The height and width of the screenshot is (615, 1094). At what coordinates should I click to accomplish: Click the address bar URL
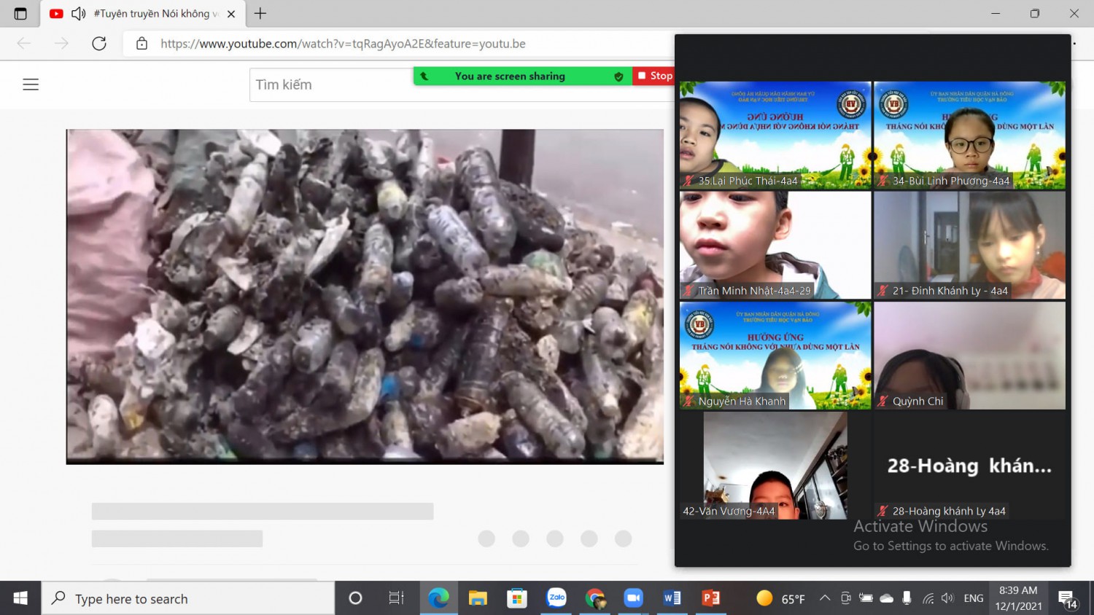point(343,44)
